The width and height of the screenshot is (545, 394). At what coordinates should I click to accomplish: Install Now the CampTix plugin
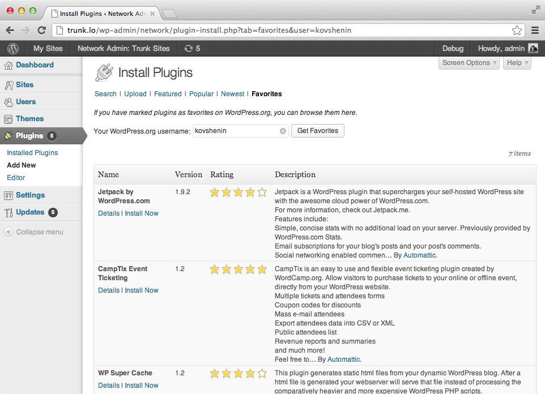[142, 290]
